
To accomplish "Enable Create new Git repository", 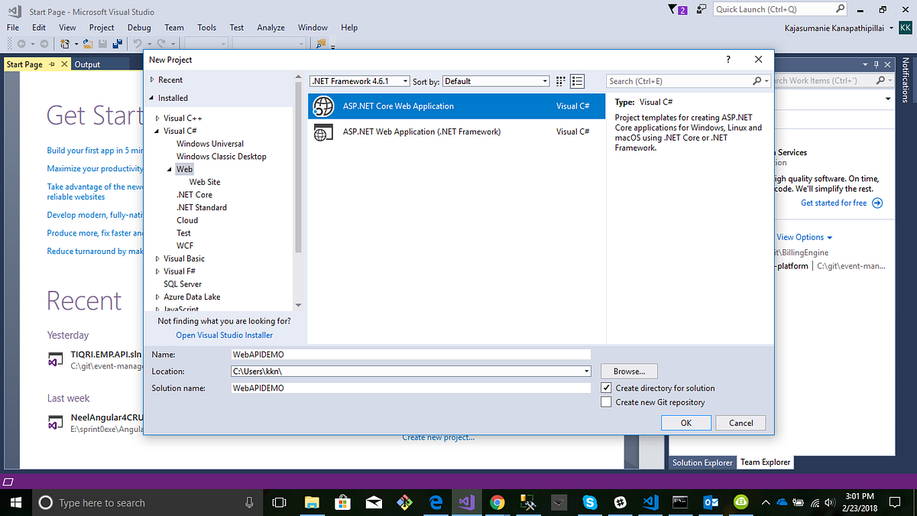I will (606, 401).
